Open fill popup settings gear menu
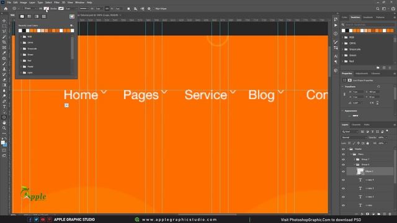 pos(71,25)
